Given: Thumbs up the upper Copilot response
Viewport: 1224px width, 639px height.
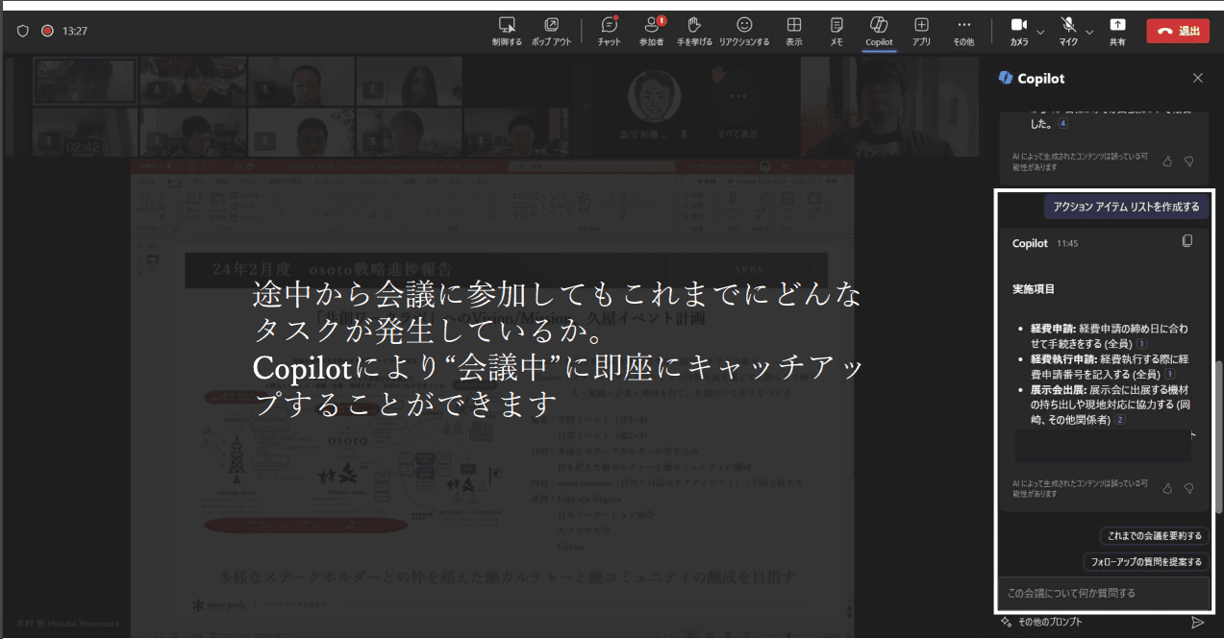Looking at the screenshot, I should [1167, 161].
